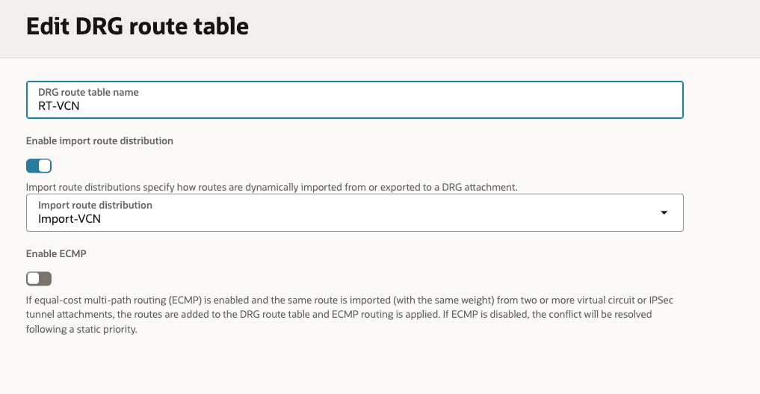The height and width of the screenshot is (394, 760).
Task: Turn off the import route distribution switch
Action: [x=39, y=166]
